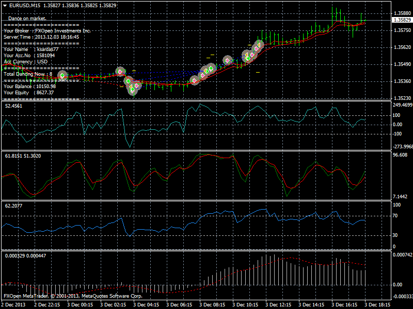Select the CCI indicator value 52.4561
413x309 pixels.
(x=14, y=106)
